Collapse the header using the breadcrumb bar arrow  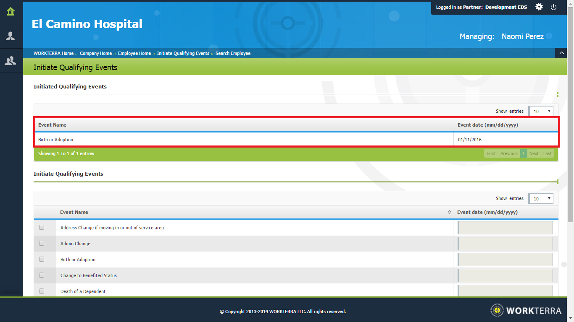pos(561,53)
